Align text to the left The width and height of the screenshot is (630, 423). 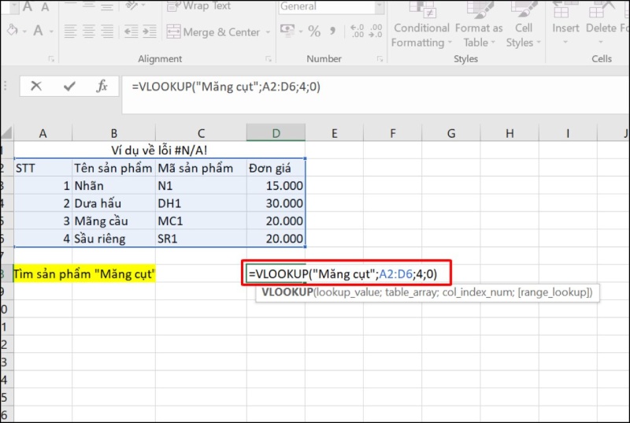pyautogui.click(x=70, y=32)
